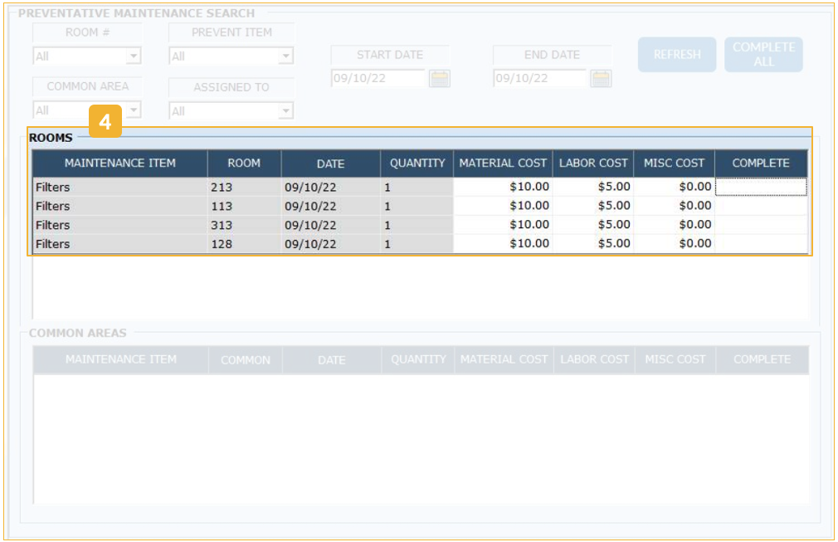Mark room 313 Filters as complete
The height and width of the screenshot is (542, 838).
(x=761, y=225)
